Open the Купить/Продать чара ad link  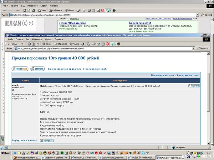pos(72,23)
